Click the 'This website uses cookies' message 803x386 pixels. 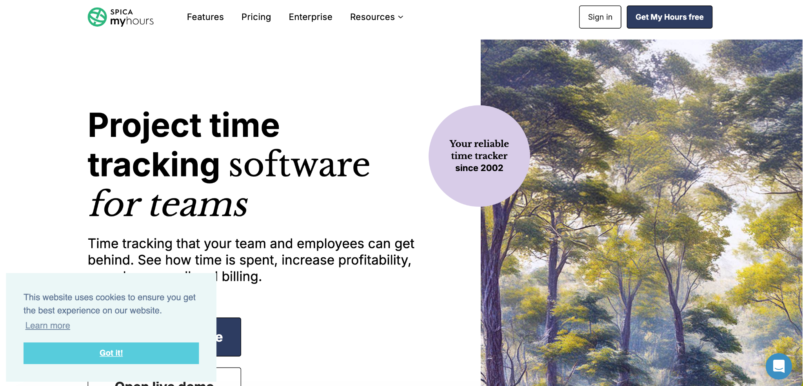point(109,304)
